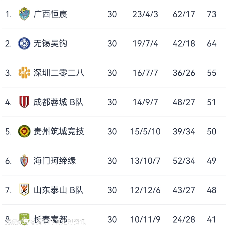Open the 深圳二零二八 team page

[x=59, y=73]
